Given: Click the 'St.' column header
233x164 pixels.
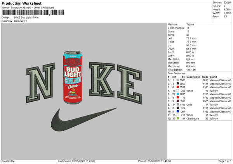Looking at the screenshot, I should point(184,77).
